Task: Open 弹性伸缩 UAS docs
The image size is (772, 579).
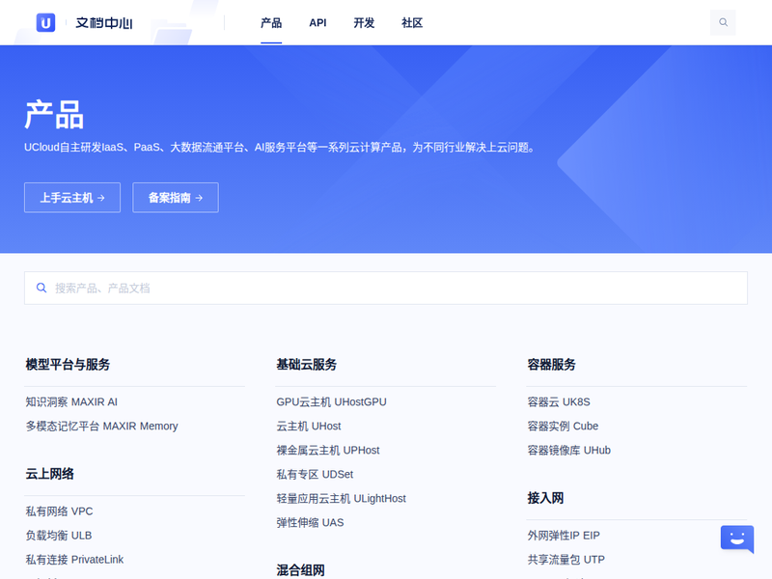Action: (310, 522)
